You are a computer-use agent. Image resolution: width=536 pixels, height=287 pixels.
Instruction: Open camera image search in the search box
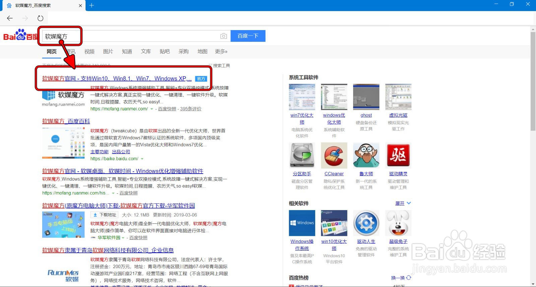point(224,36)
